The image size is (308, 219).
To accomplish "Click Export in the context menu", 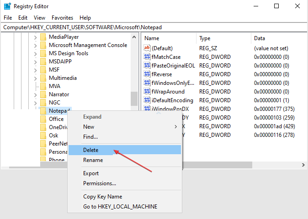I will 91,173.
